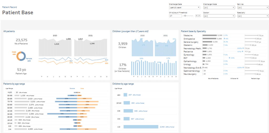Open the Discharge Mode dropdown
This screenshot has height=133, width=269.
[219, 8]
